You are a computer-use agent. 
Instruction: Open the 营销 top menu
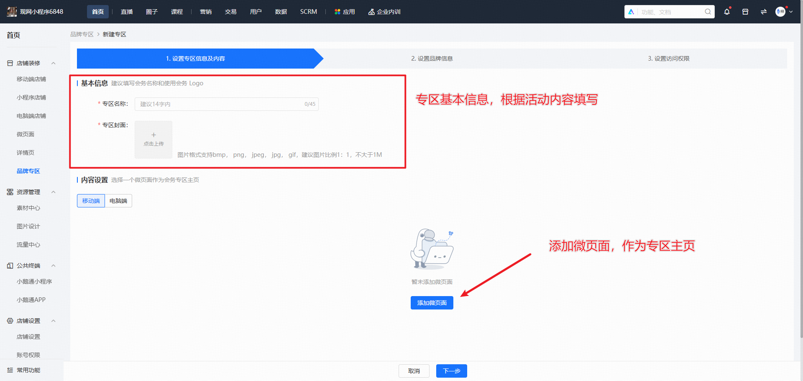pos(206,12)
